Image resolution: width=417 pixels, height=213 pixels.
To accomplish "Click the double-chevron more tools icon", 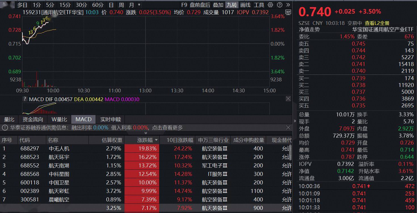I will pyautogui.click(x=288, y=5).
